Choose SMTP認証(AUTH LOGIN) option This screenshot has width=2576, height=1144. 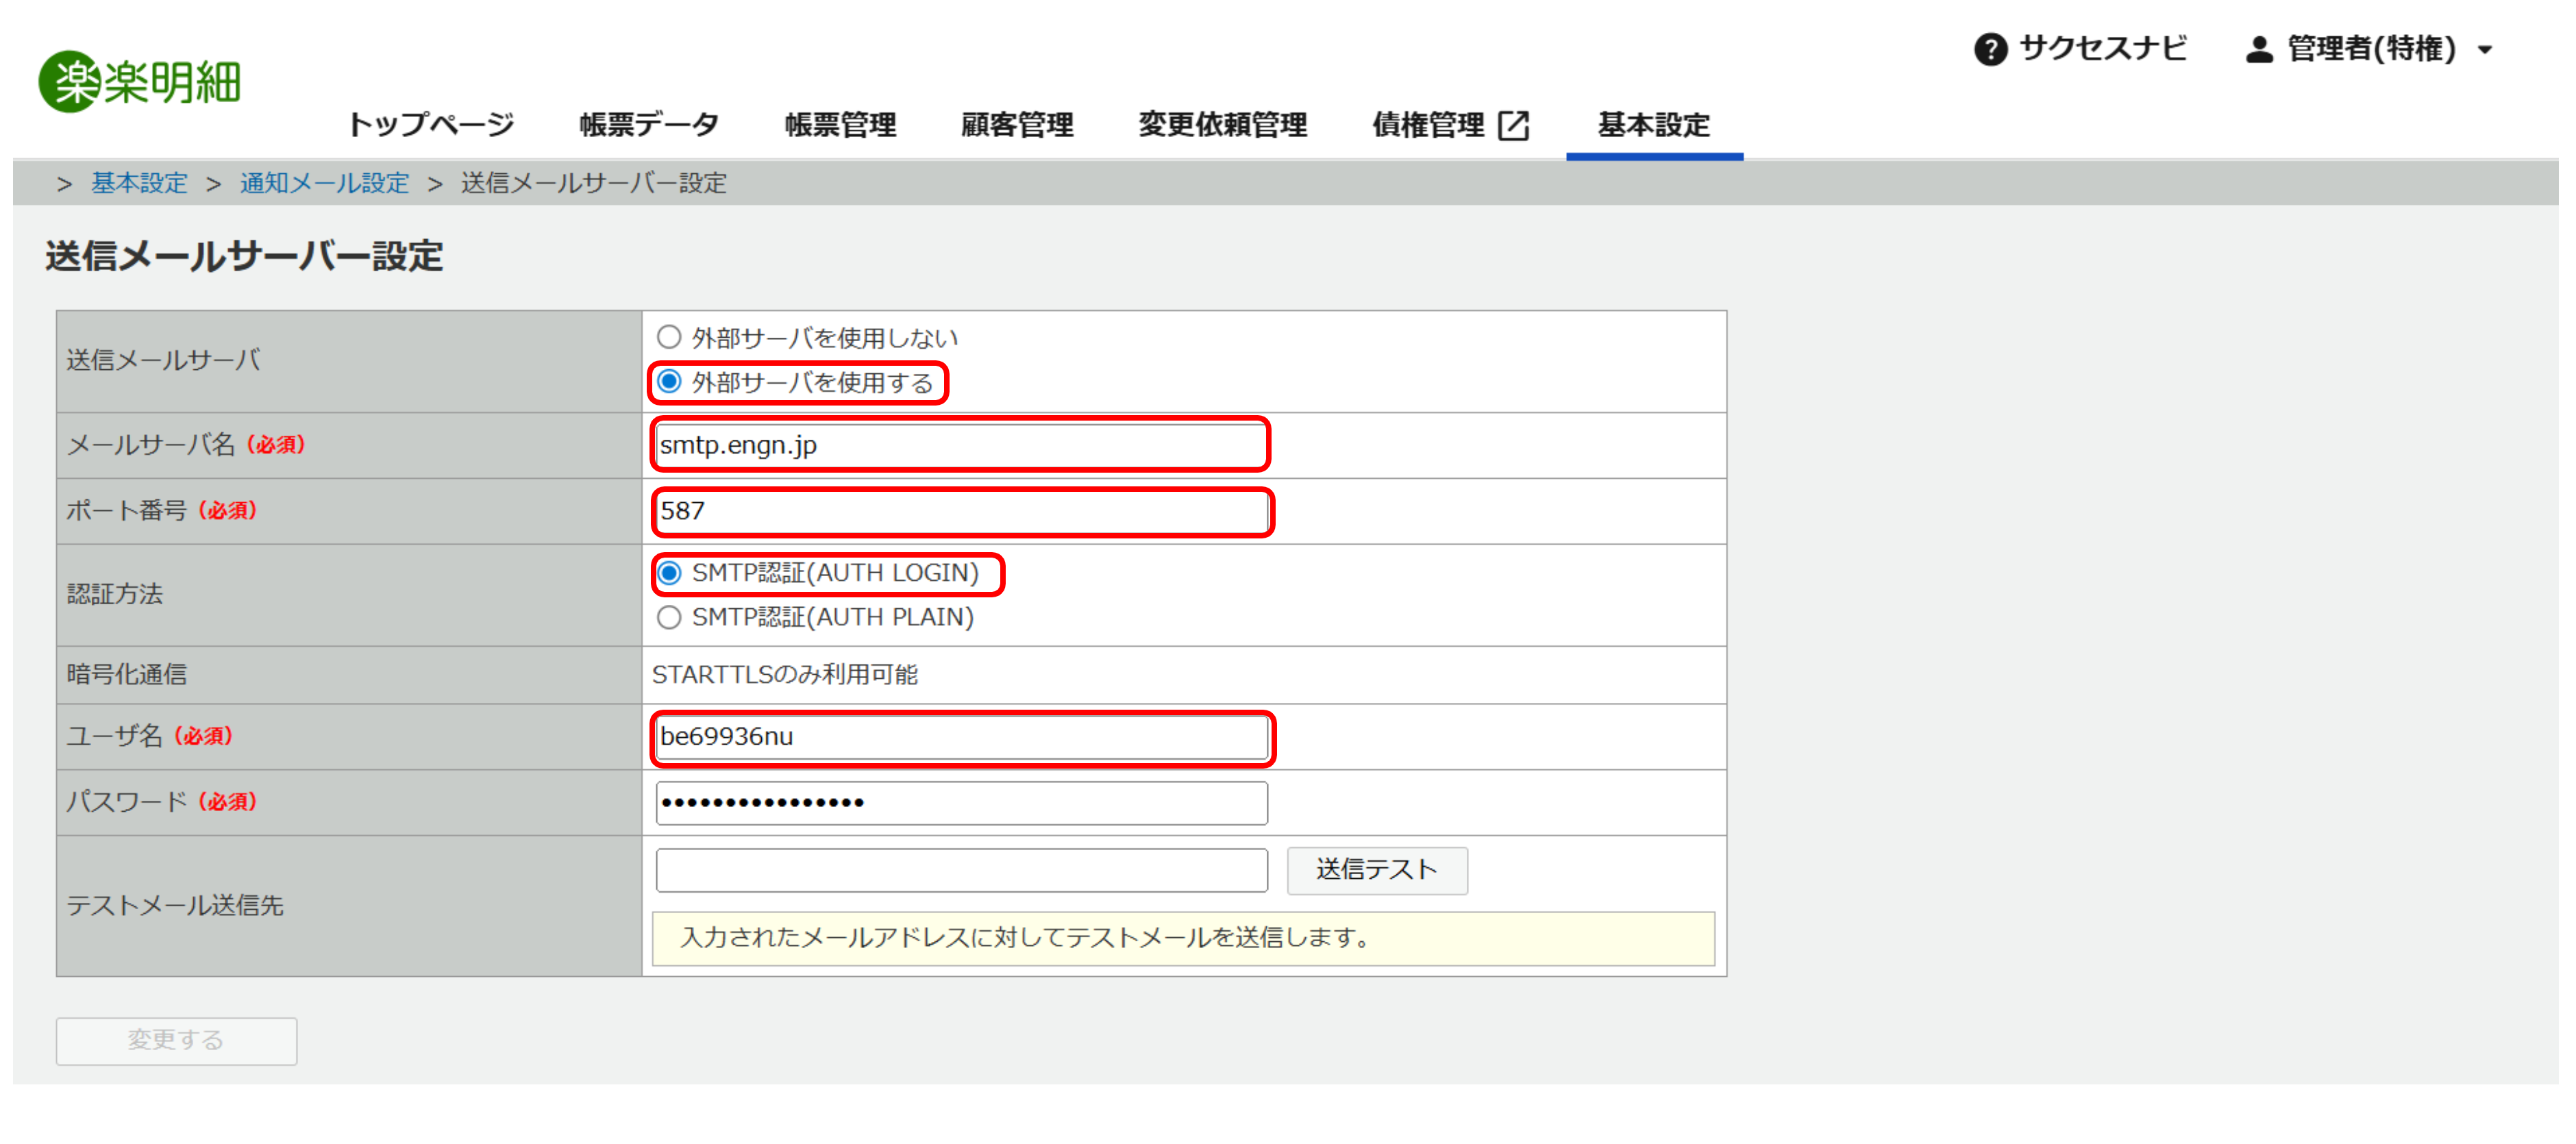[669, 573]
